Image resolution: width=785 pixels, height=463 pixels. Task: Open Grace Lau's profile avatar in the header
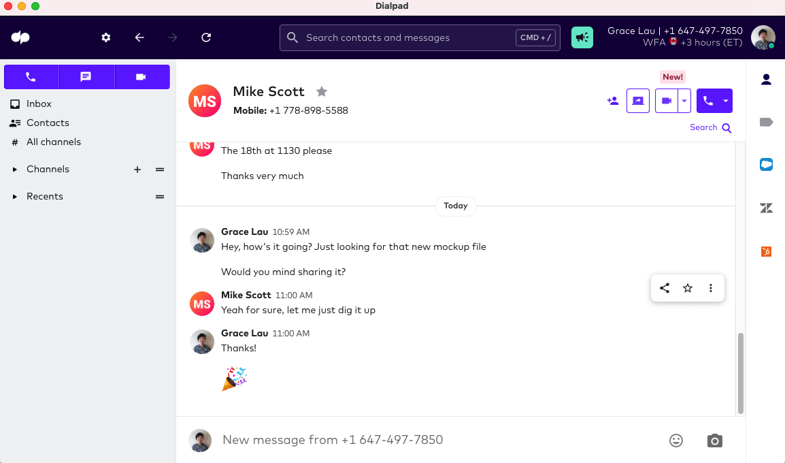pos(763,37)
